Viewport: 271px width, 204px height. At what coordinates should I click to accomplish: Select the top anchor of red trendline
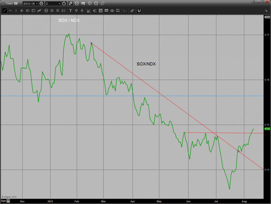(91, 43)
